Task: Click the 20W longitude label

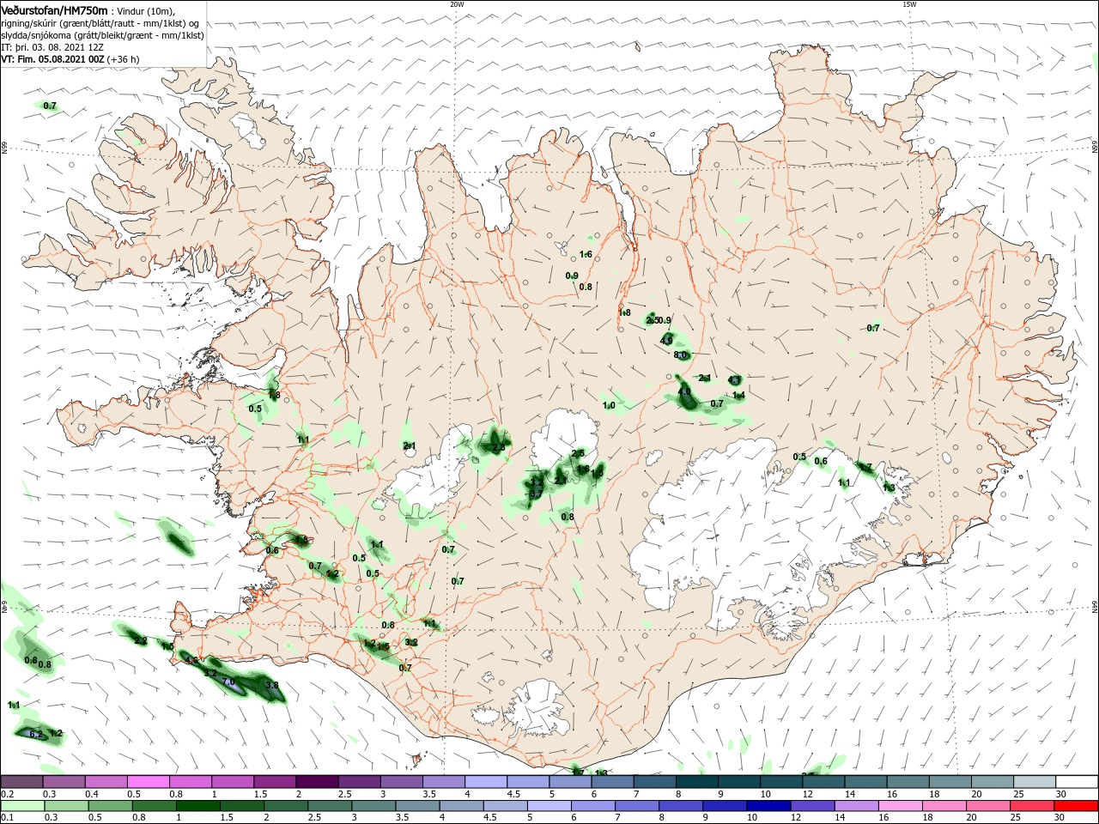Action: 457,4
